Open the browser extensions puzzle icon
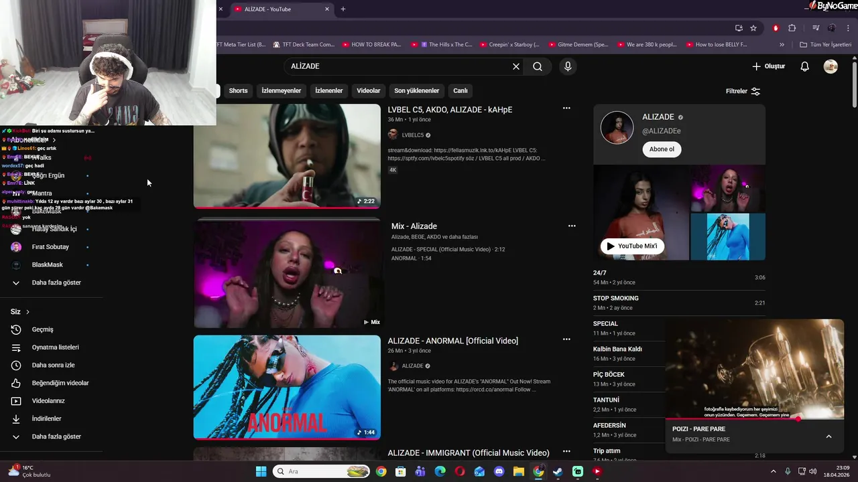This screenshot has height=482, width=858. pos(792,28)
